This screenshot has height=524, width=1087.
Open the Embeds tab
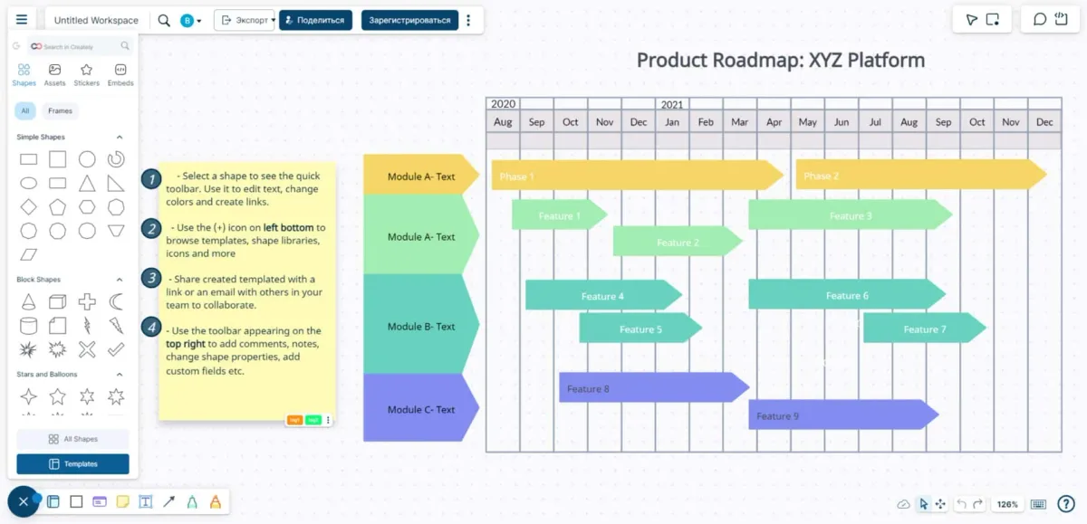120,74
